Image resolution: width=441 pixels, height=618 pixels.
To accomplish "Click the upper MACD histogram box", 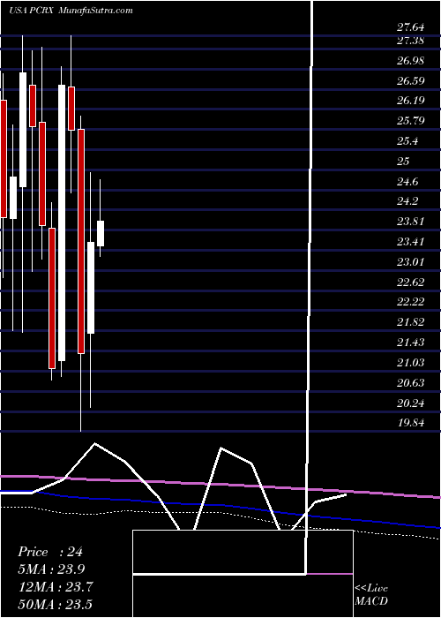I will [x=243, y=552].
